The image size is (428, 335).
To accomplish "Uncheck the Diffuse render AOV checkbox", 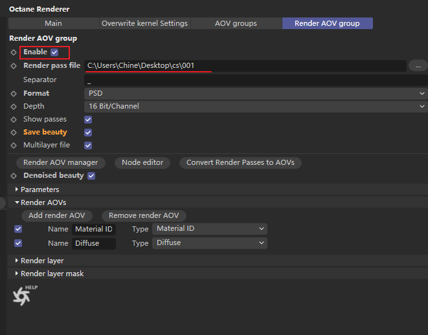I will click(x=18, y=243).
